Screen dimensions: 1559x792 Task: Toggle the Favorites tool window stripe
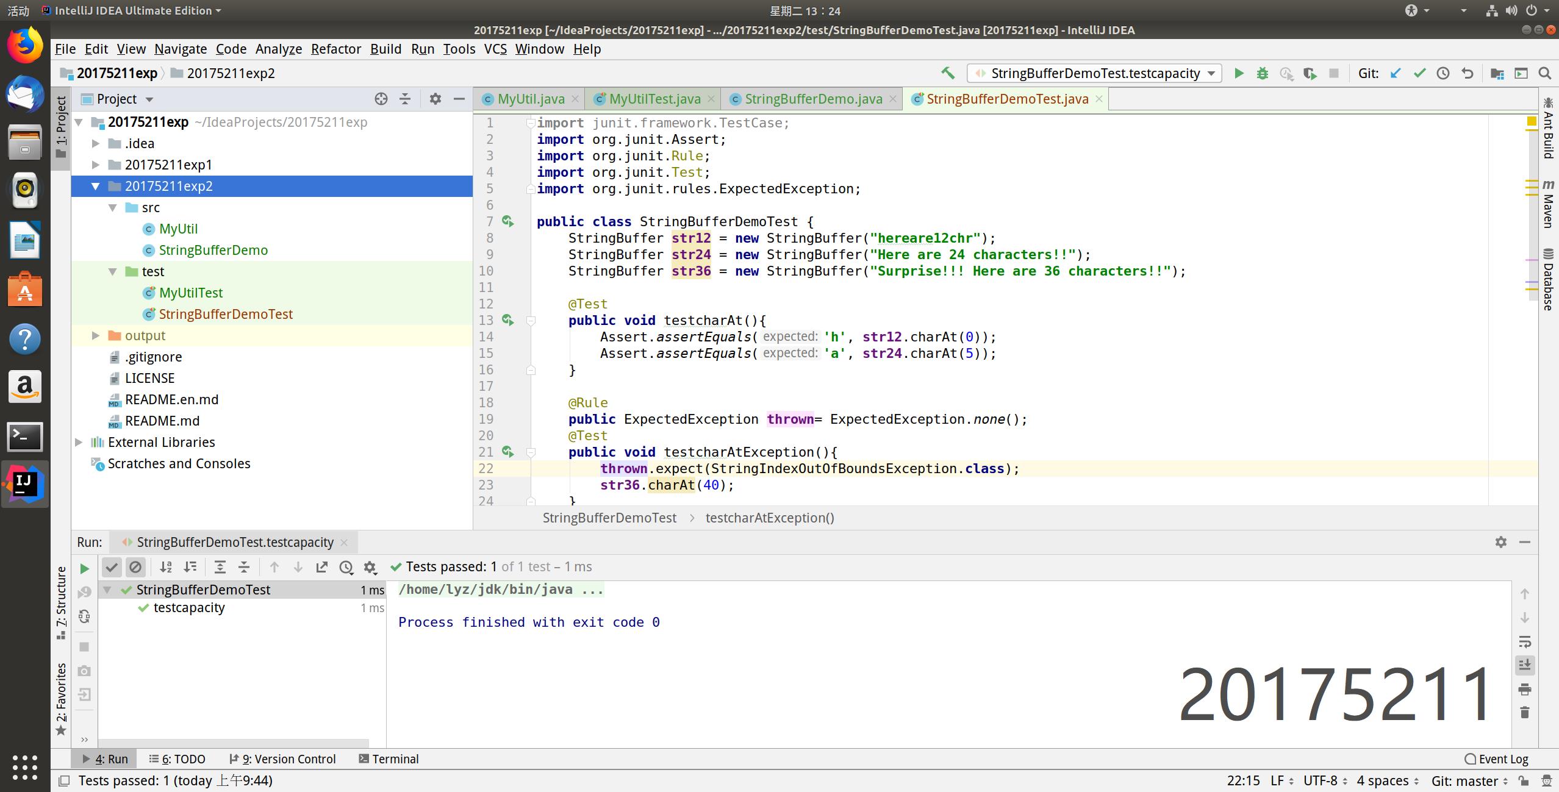tap(61, 700)
